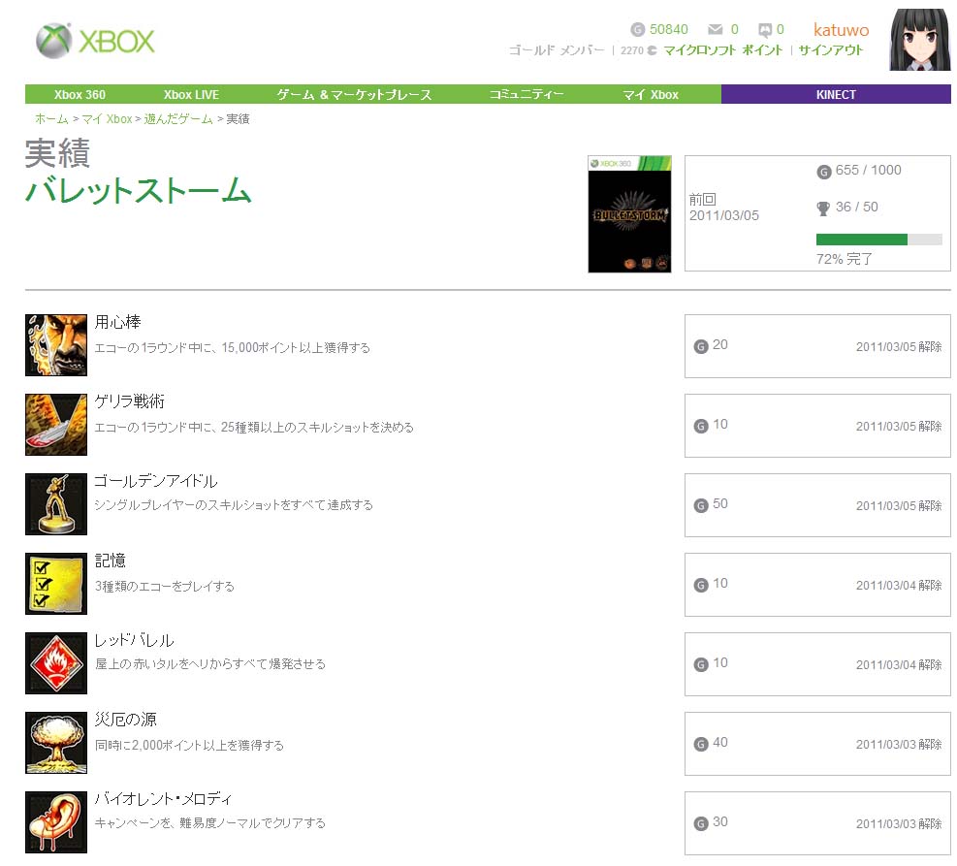Click the バレットストーム game title
Viewport: 957px width, 866px height.
[139, 190]
